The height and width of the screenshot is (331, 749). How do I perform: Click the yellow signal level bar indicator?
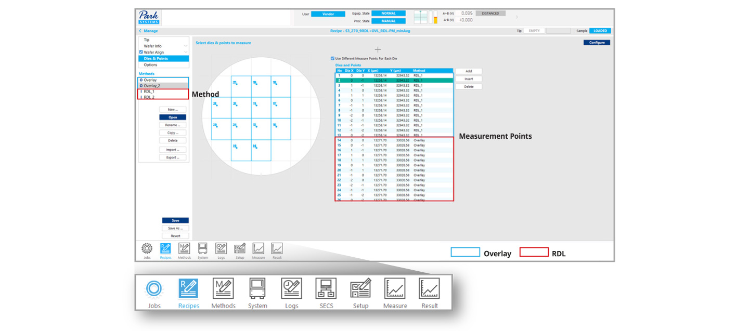tap(435, 19)
